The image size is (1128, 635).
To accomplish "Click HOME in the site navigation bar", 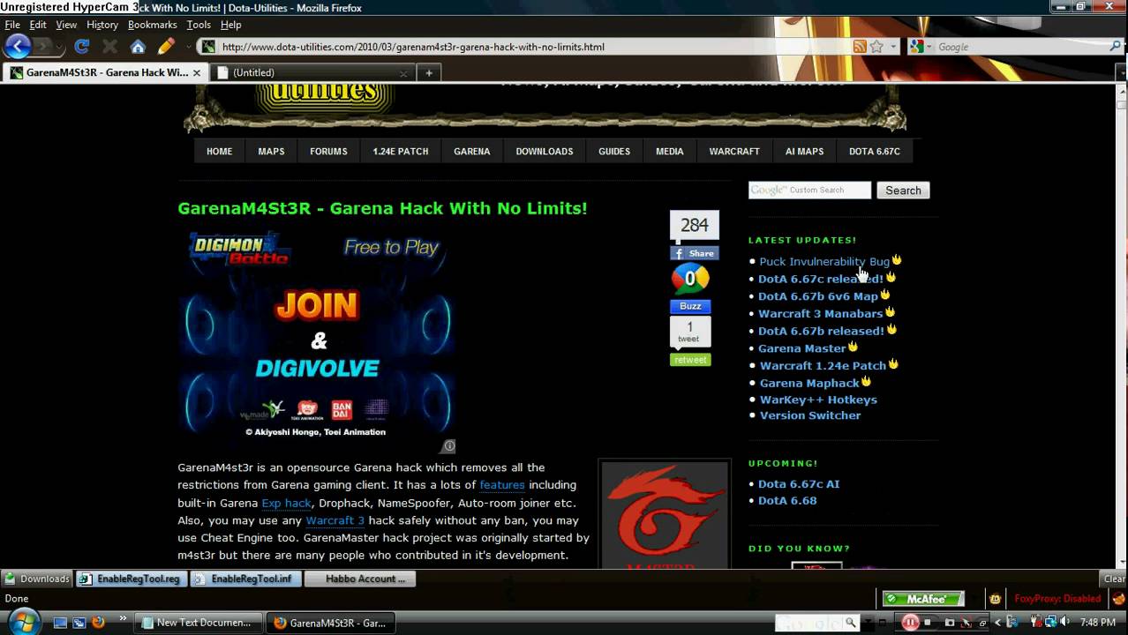I will point(220,152).
